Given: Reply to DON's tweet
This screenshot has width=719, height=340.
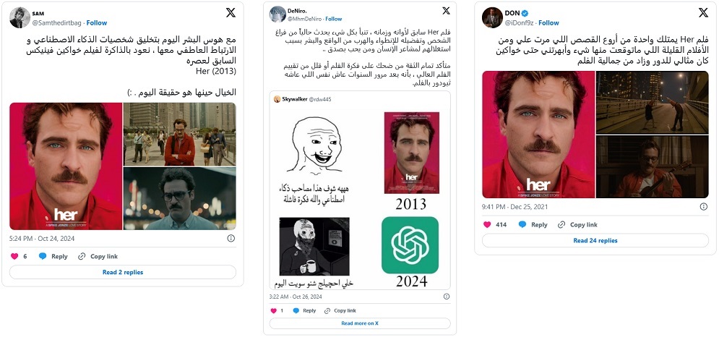Looking at the screenshot, I should click(533, 225).
